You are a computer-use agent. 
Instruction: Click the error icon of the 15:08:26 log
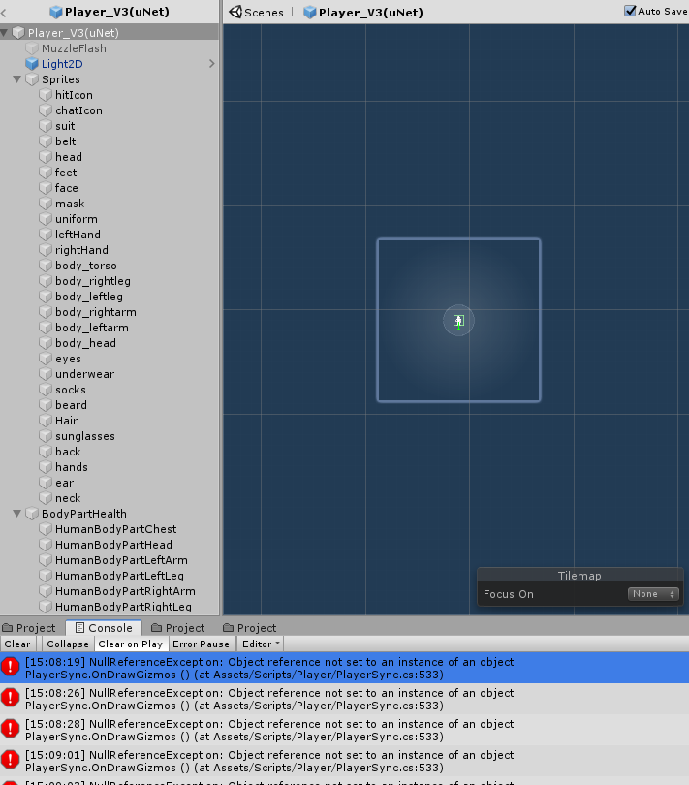10,698
